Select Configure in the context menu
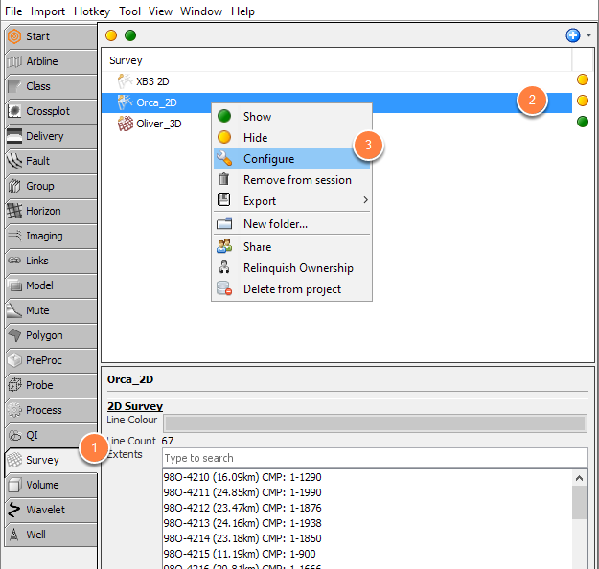Screen dimensions: 599x569 pyautogui.click(x=291, y=158)
